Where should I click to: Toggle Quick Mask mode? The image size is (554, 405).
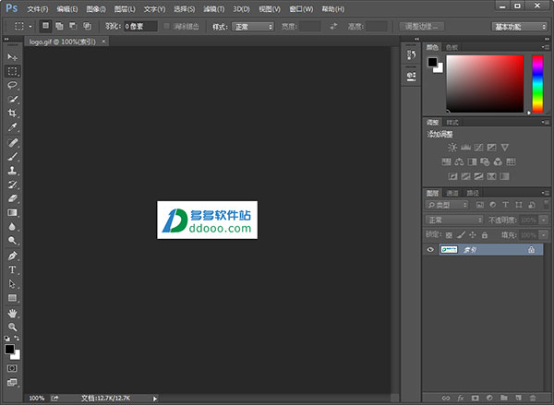point(12,368)
